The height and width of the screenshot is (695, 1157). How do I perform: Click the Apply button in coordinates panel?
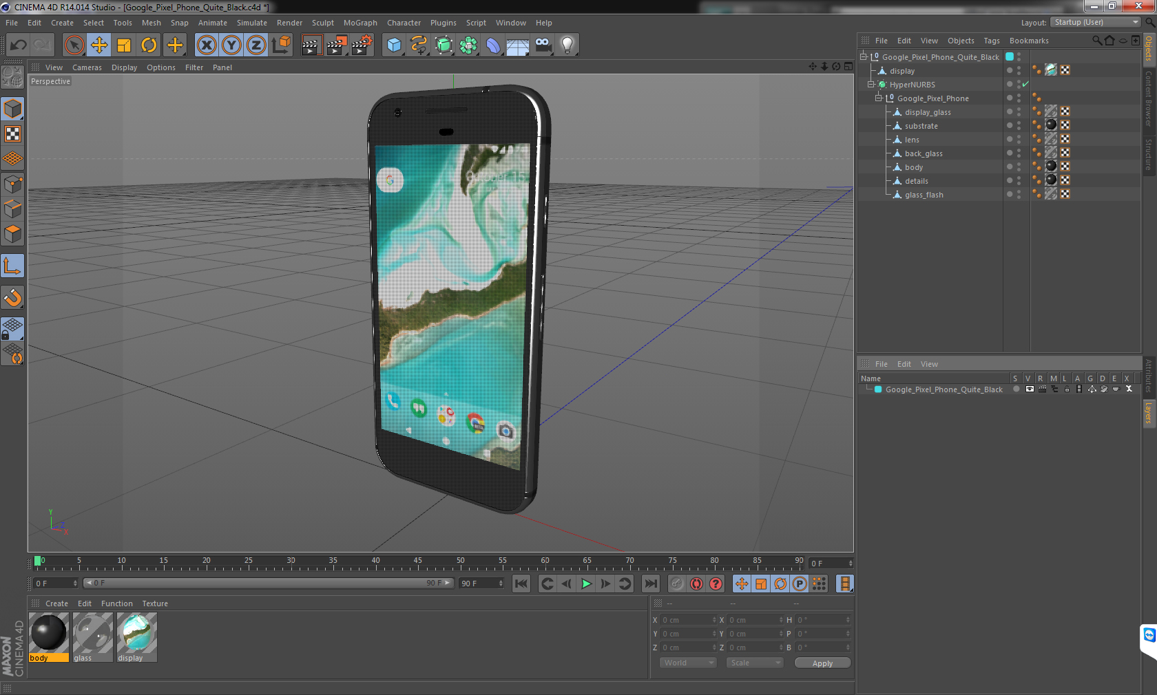coord(822,663)
